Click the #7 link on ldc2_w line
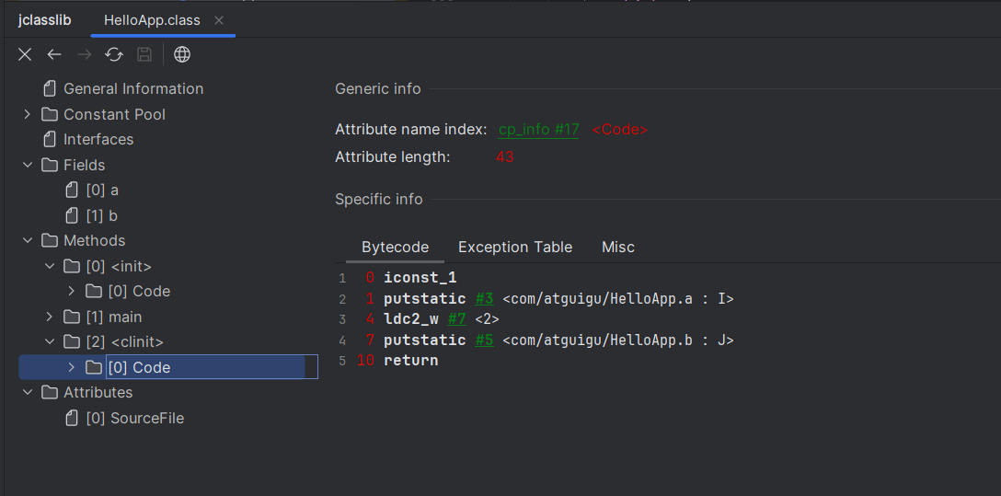1001x496 pixels. coord(457,319)
